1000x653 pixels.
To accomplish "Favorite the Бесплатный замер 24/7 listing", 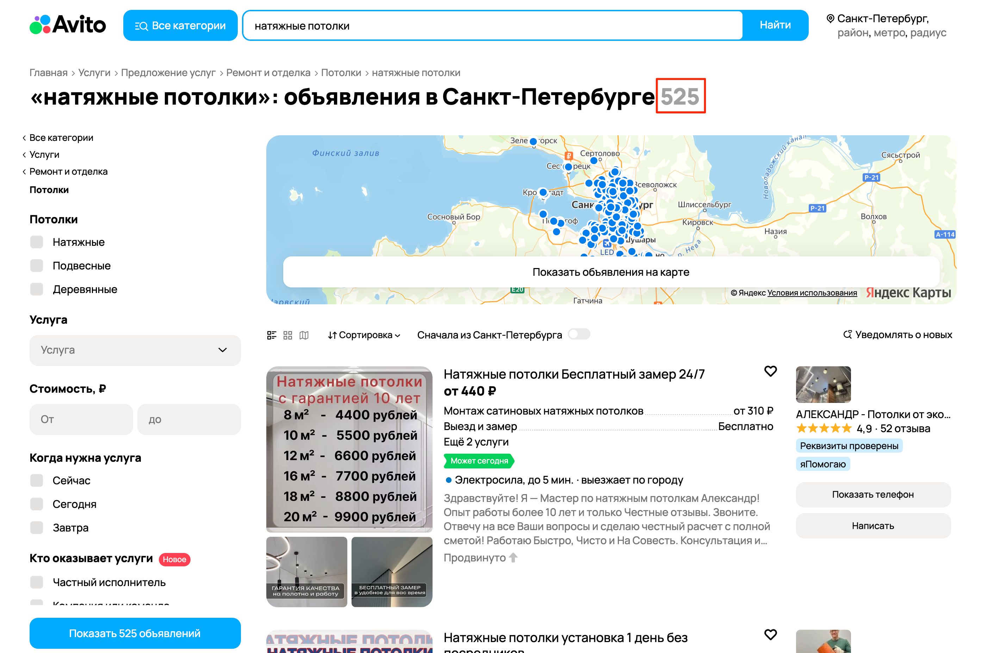I will pos(770,371).
